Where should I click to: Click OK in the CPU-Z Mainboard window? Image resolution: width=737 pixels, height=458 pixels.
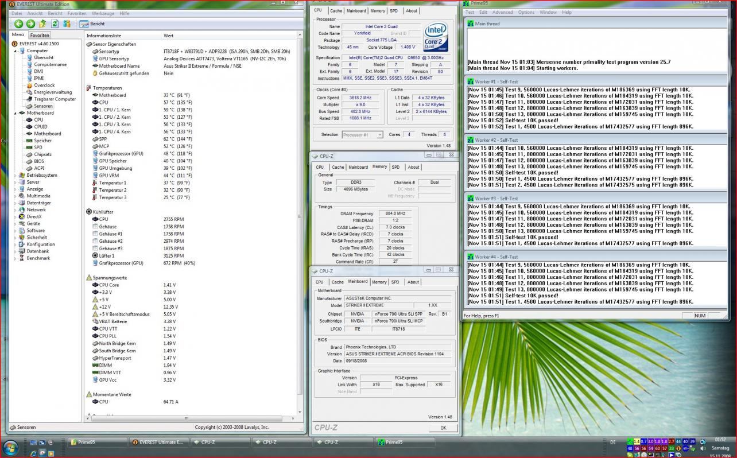coord(443,428)
